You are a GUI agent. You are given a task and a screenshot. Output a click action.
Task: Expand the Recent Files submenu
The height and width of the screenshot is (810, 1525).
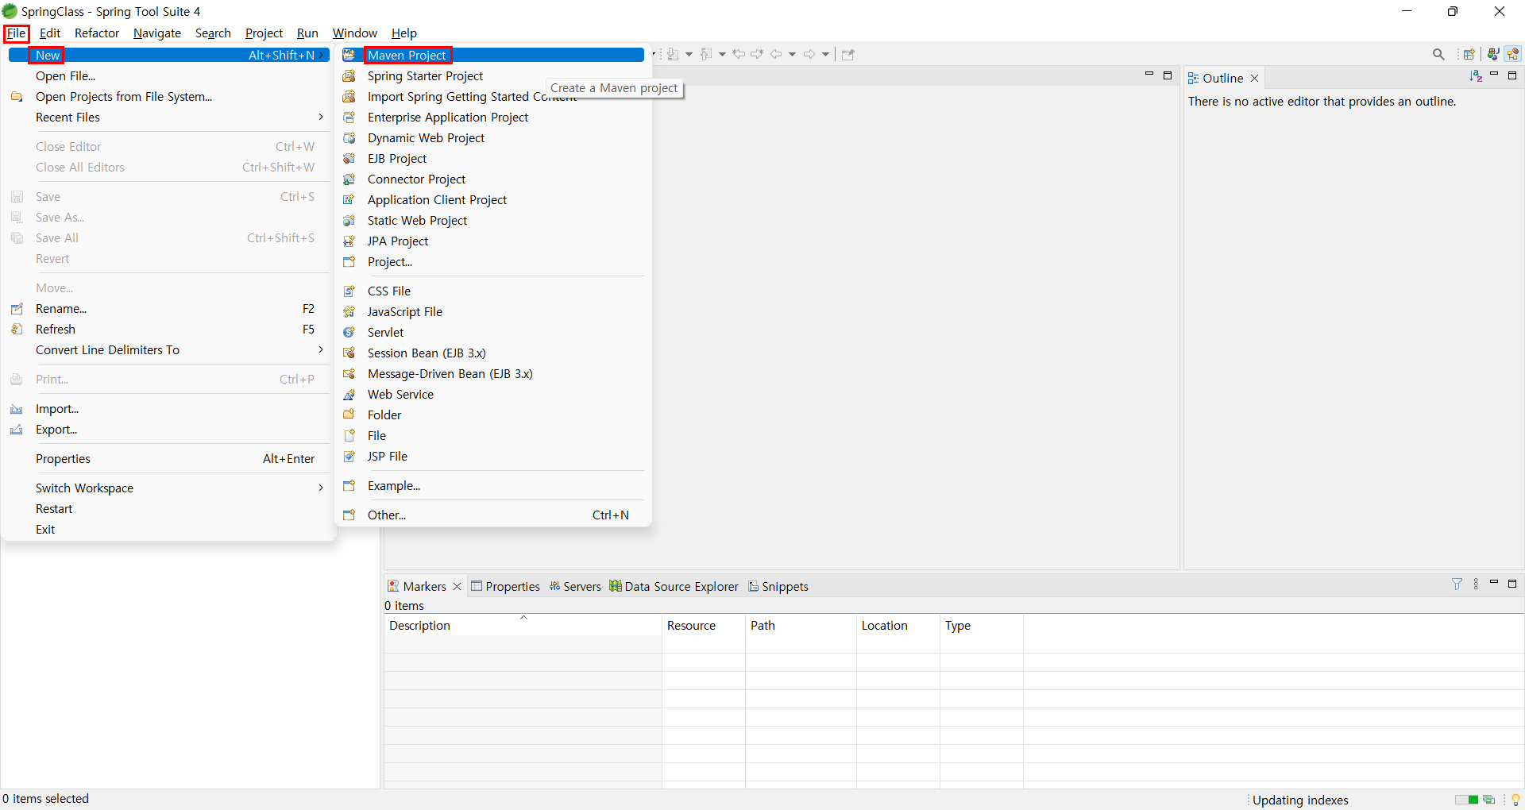(321, 117)
